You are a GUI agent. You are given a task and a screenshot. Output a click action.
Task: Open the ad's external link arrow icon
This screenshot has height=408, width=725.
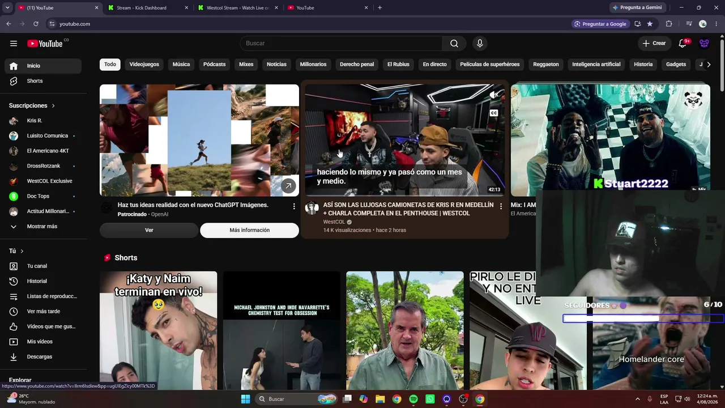(x=288, y=185)
